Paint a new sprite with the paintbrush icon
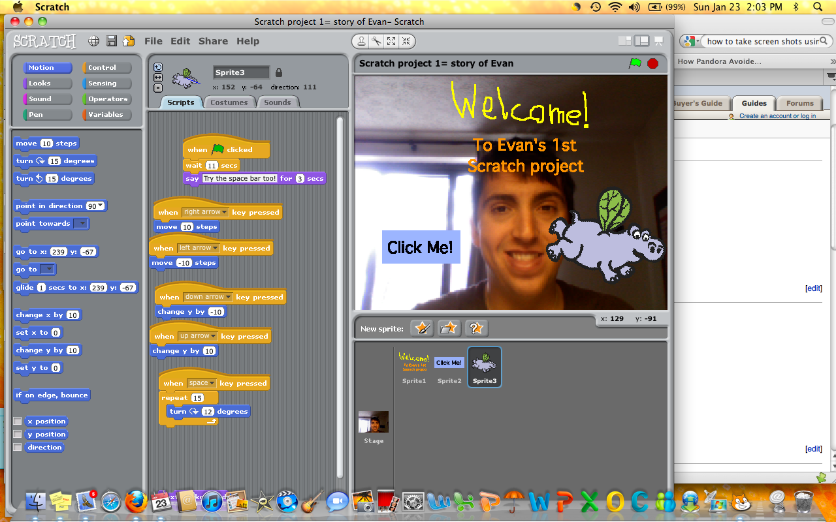 (x=421, y=328)
